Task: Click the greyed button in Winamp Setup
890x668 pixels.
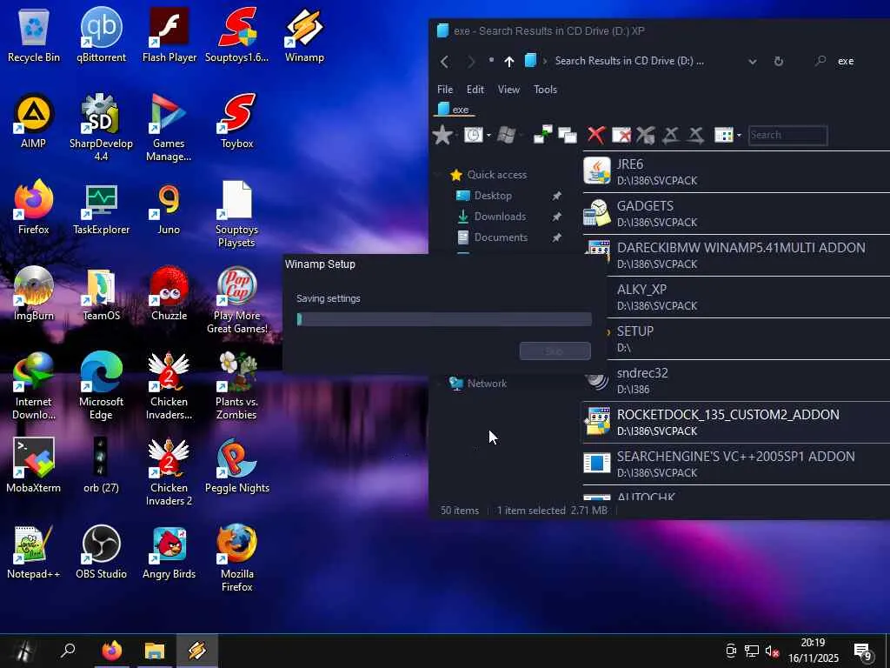Action: pos(555,351)
